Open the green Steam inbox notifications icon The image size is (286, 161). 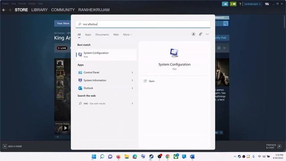coord(233,4)
